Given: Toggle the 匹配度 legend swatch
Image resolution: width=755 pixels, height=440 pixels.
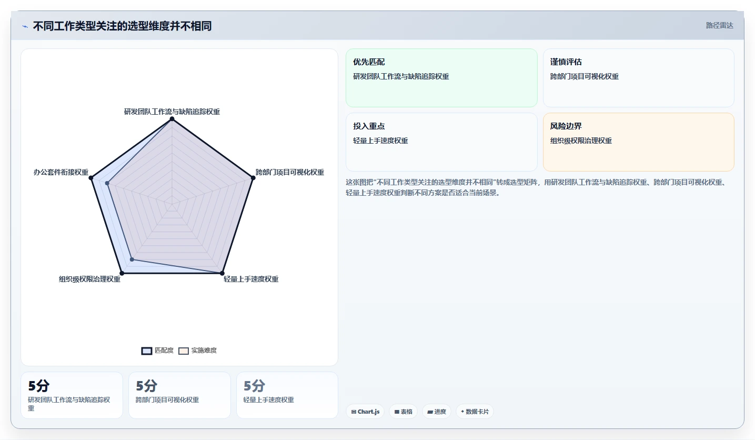Looking at the screenshot, I should [147, 351].
